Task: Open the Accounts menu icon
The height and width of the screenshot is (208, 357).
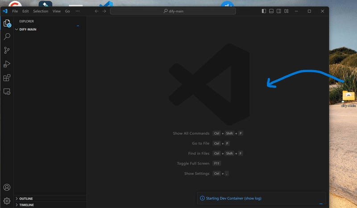Action: click(7, 188)
